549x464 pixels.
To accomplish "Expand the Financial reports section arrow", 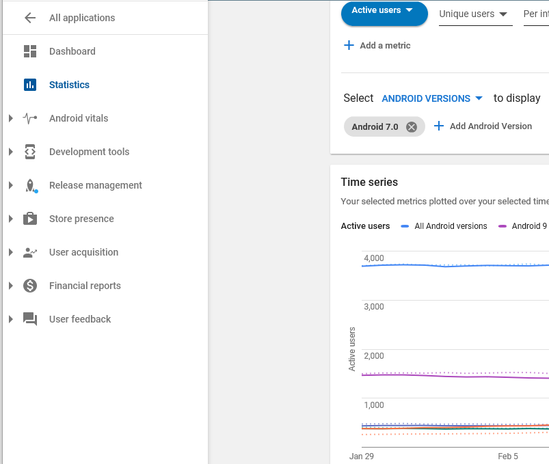I will (x=11, y=286).
